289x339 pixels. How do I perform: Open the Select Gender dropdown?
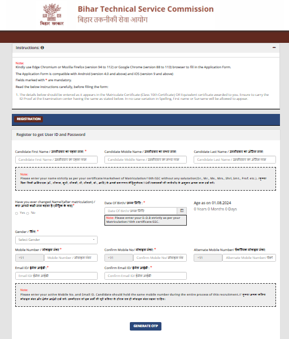pyautogui.click(x=56, y=240)
